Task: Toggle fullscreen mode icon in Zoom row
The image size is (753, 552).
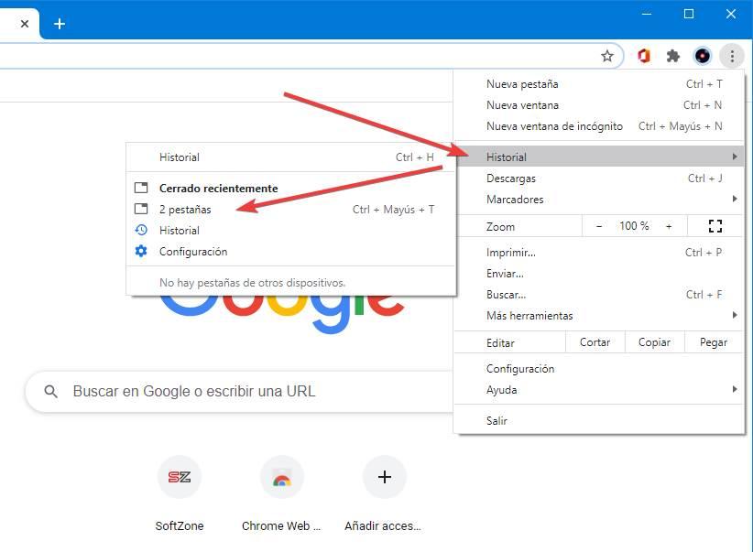Action: pyautogui.click(x=715, y=226)
